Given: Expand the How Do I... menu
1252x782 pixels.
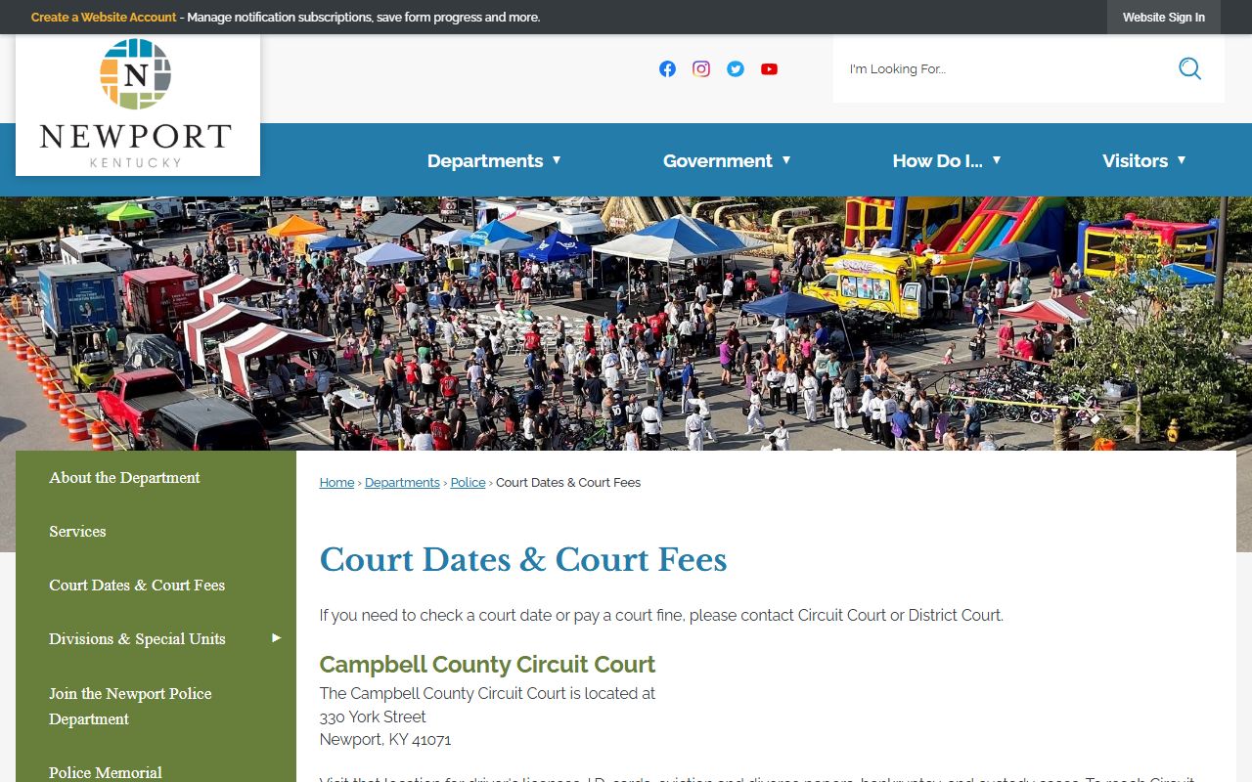Looking at the screenshot, I should pos(947,160).
